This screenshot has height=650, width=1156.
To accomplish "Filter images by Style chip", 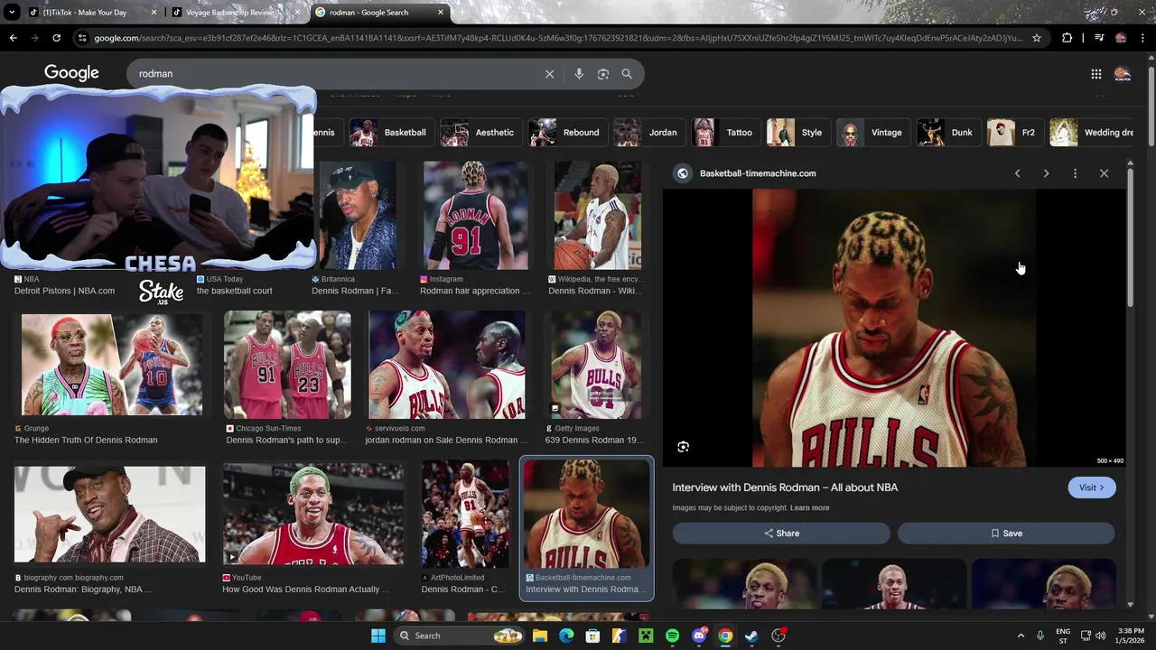I will 797,133.
